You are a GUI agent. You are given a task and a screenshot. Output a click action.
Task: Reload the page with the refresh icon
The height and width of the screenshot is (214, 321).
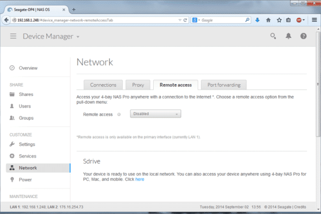pos(185,20)
